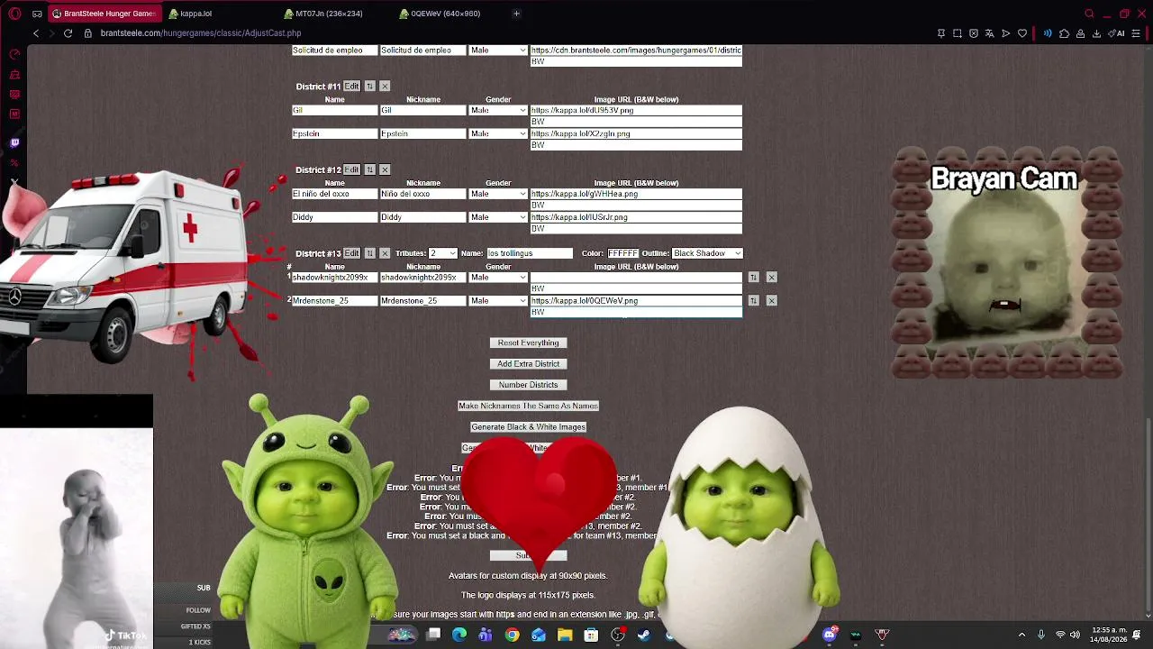Swap tribute Mrdenstone_25 using its row arrows

[754, 300]
